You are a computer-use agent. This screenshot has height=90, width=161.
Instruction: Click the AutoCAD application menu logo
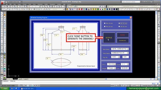pyautogui.click(x=2, y=3)
